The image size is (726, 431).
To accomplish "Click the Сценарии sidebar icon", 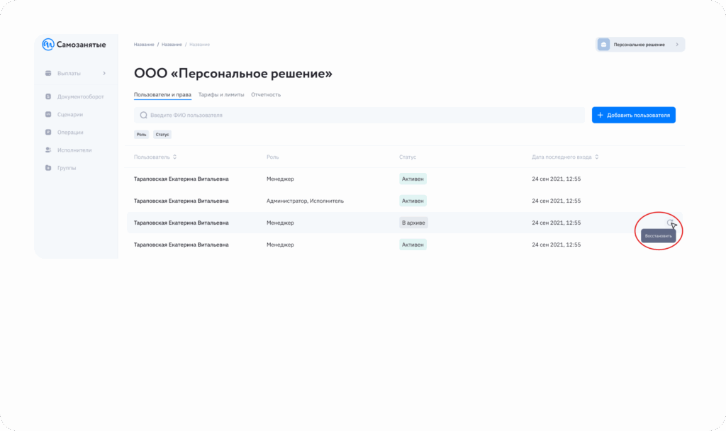I will (x=48, y=114).
